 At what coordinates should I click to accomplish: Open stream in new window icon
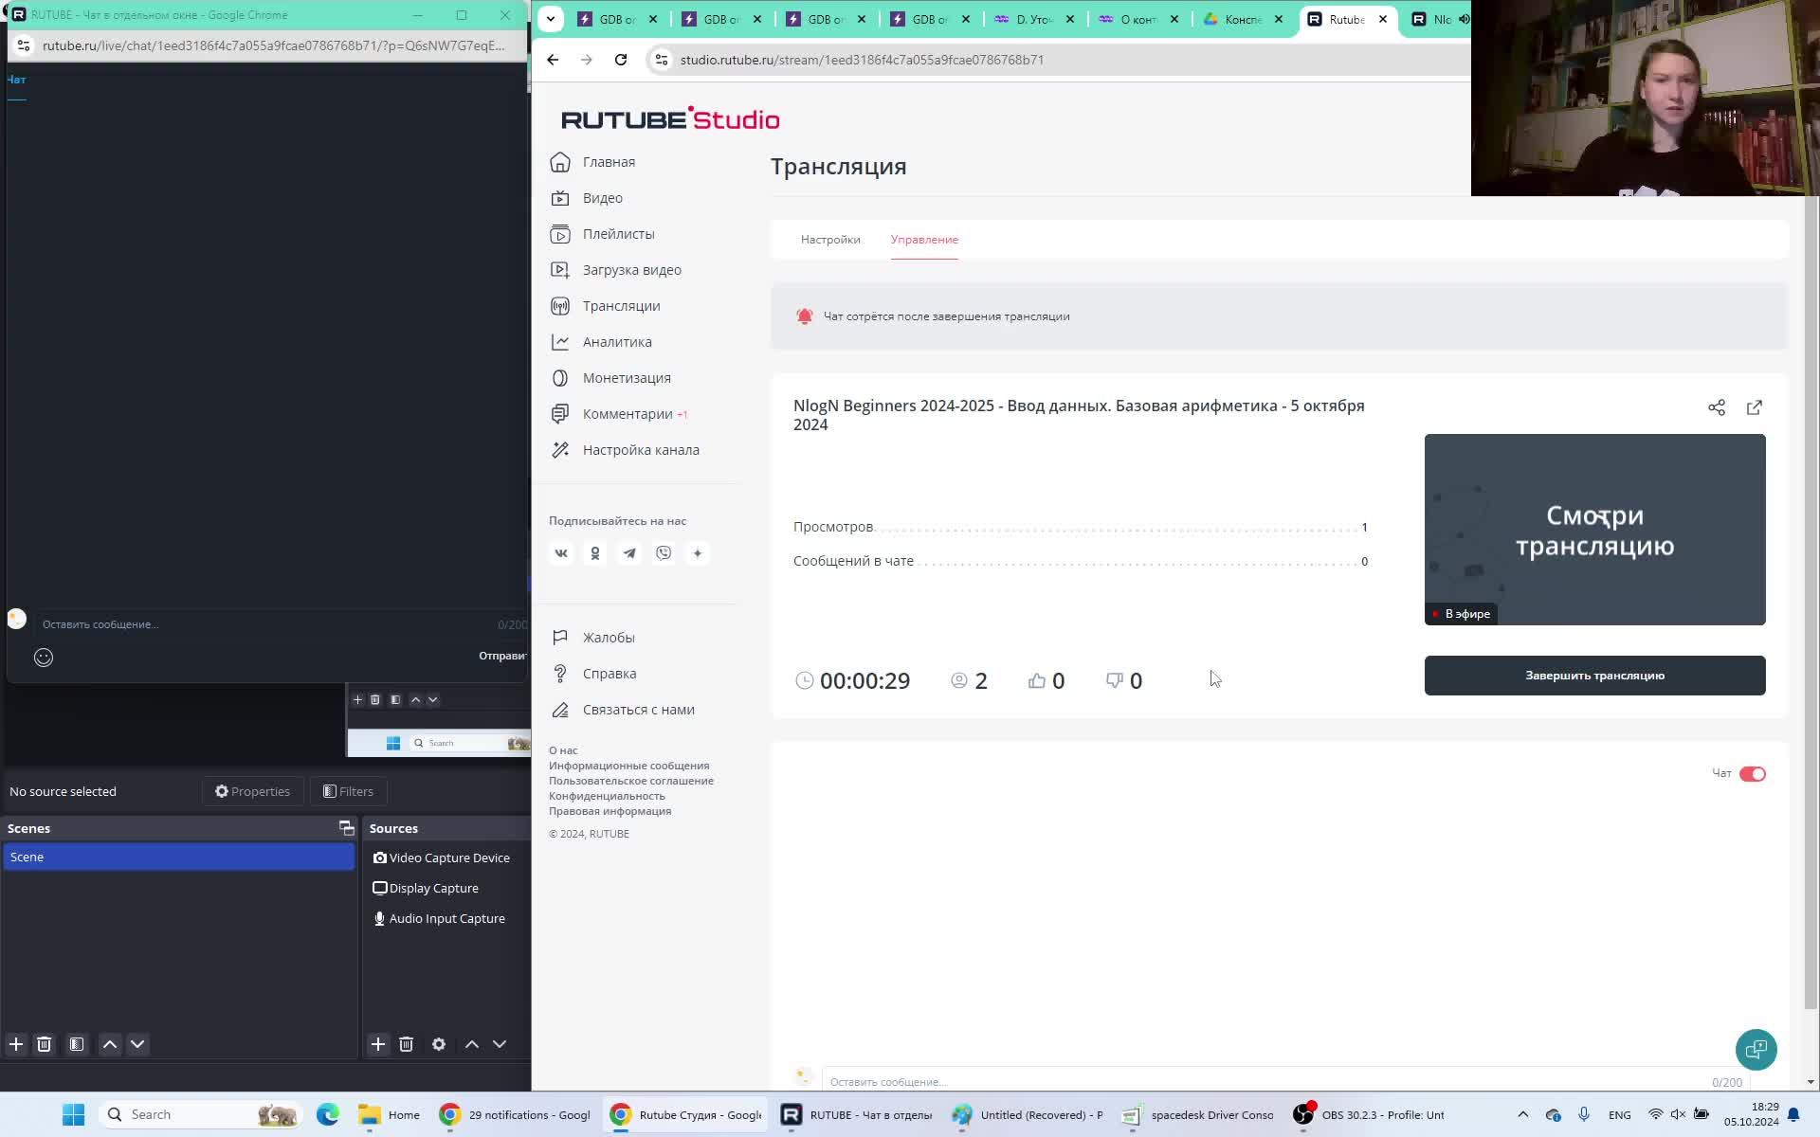point(1755,407)
